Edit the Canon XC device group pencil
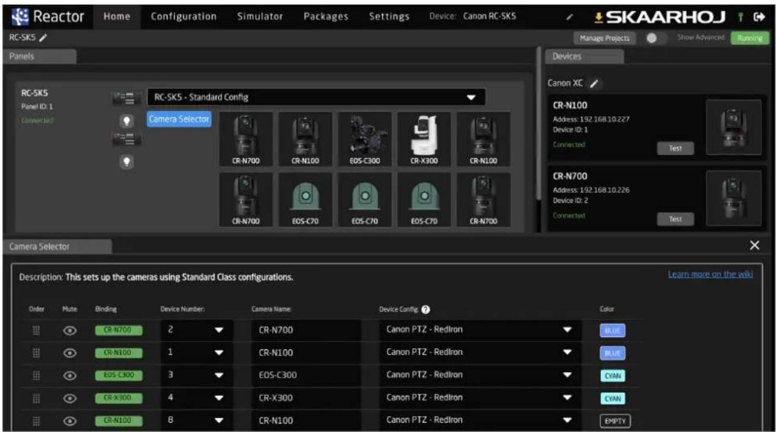Viewport: 776px width, 432px height. click(x=594, y=84)
